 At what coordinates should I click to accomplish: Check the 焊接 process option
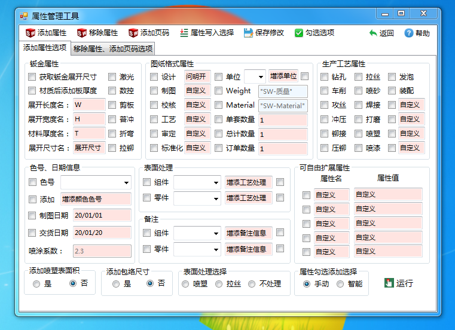pos(359,105)
